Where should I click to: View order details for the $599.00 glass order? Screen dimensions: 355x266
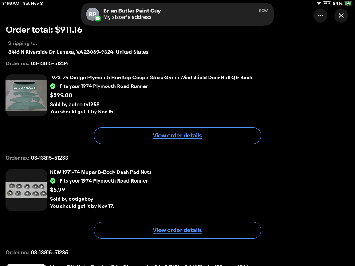(177, 136)
